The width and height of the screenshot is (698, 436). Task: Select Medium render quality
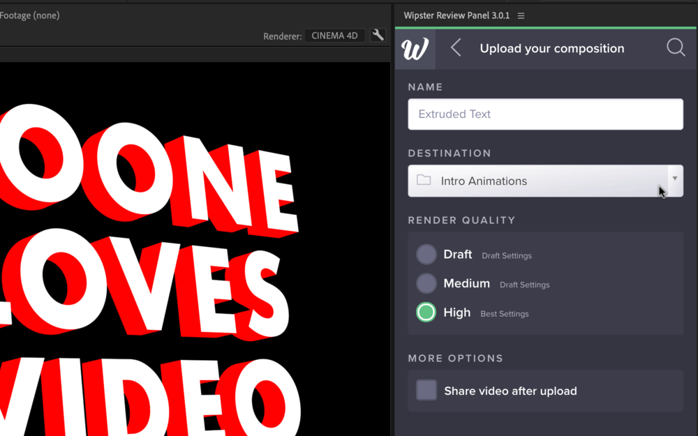click(x=426, y=283)
